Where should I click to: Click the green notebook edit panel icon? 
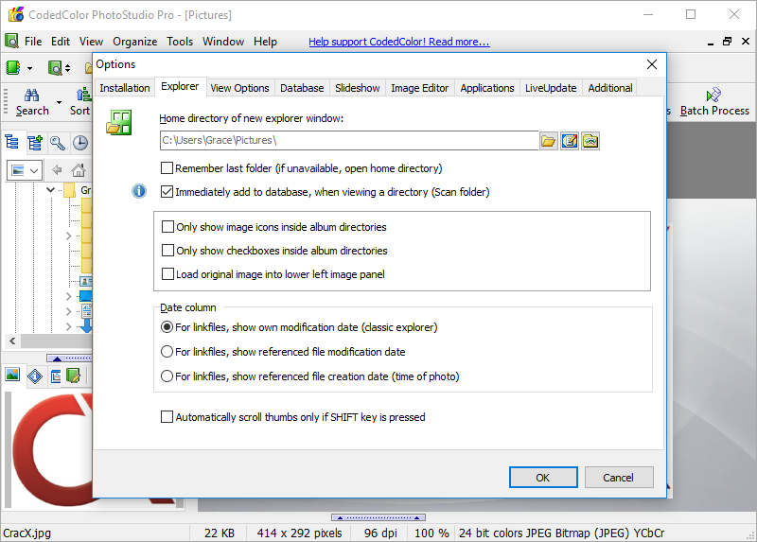(x=73, y=376)
